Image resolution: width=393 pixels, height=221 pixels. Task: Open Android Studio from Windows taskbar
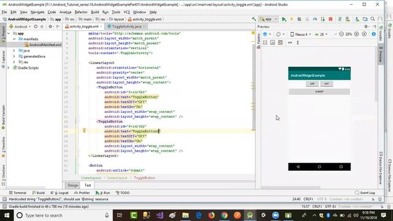pos(250,215)
